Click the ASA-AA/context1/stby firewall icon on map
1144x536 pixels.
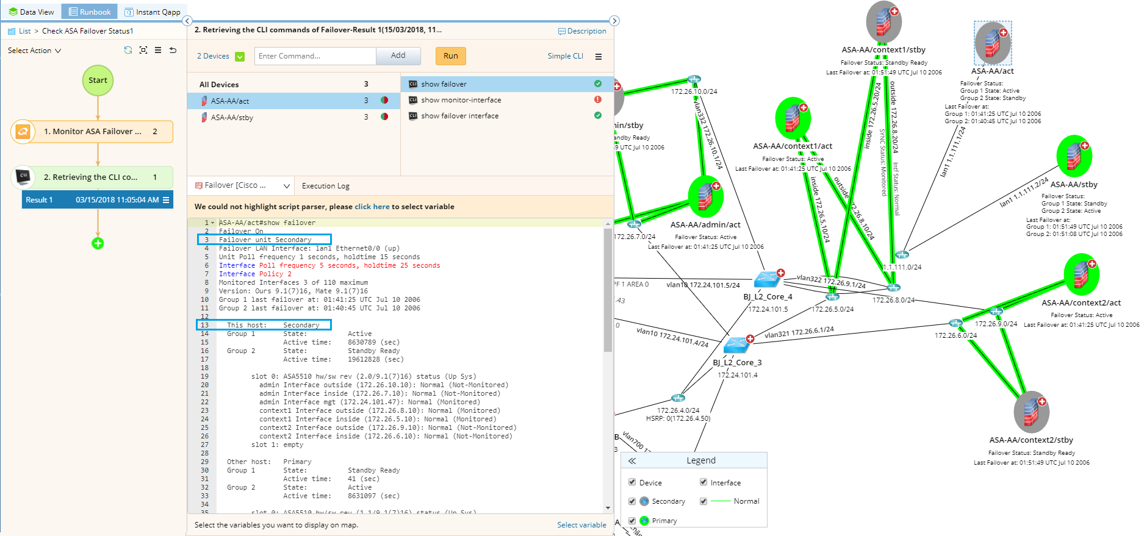(883, 23)
